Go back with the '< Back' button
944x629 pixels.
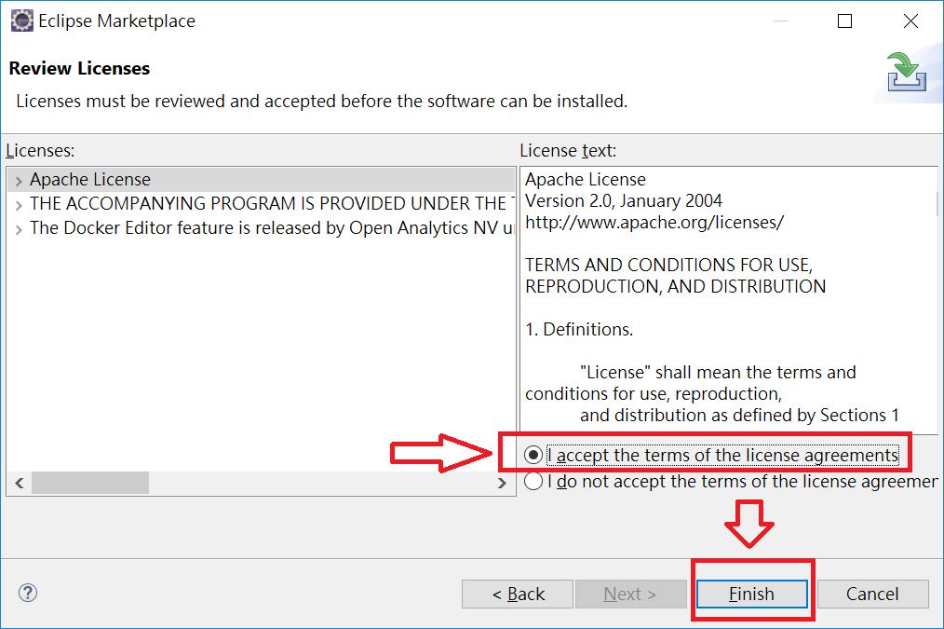(x=518, y=595)
